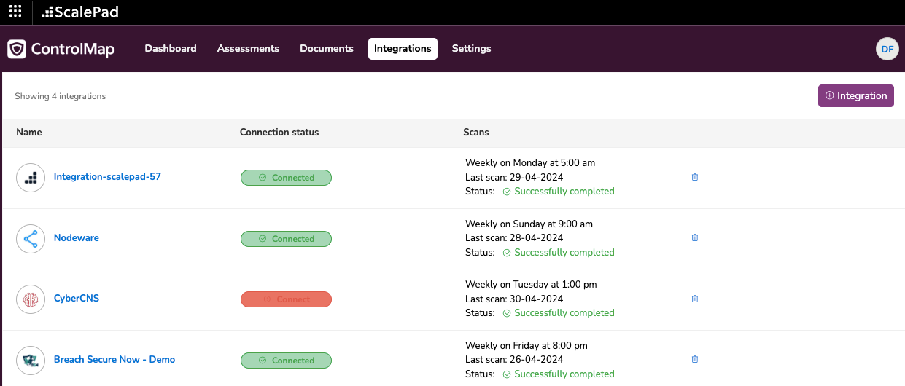905x386 pixels.
Task: Click 'Weekly on Monday at 5:00 am' text
Action: (x=530, y=163)
